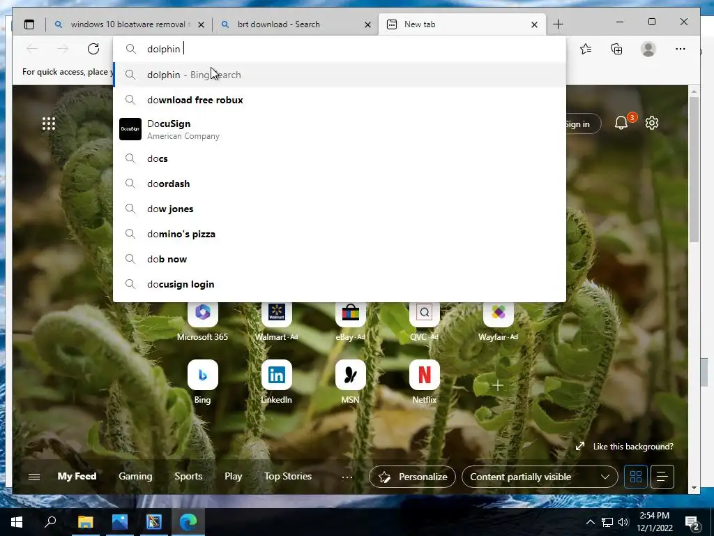This screenshot has height=536, width=714.
Task: Select the dow jones suggestion
Action: 340,209
